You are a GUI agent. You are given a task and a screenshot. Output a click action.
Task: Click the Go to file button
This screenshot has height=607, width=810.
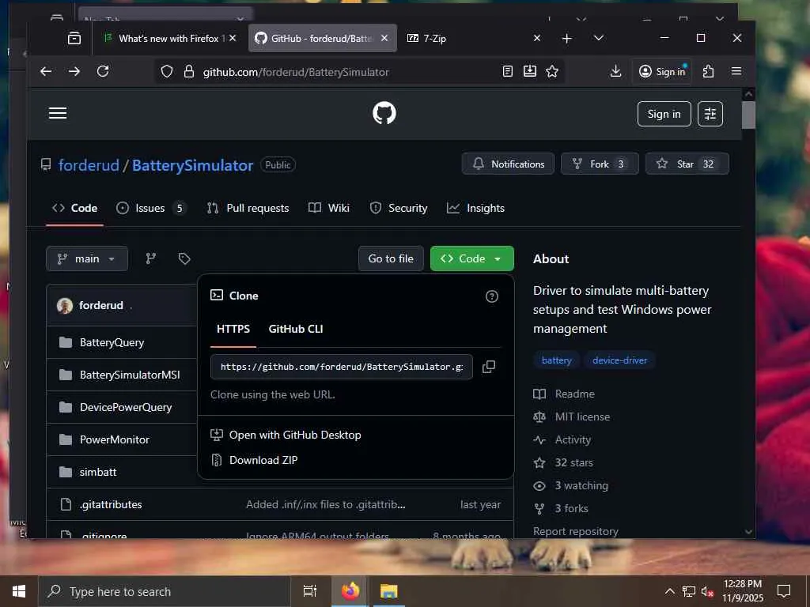[x=391, y=258]
